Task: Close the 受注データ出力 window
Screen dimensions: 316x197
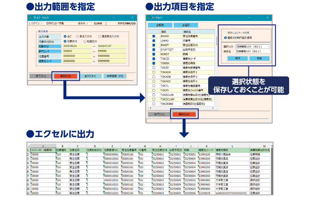Action: point(132,18)
